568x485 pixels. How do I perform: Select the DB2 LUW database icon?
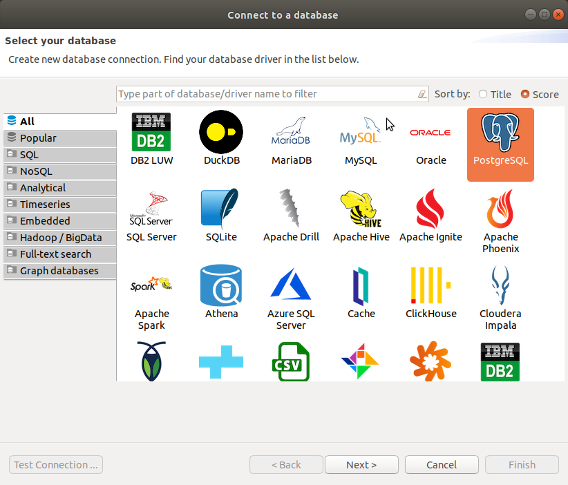[x=151, y=132]
